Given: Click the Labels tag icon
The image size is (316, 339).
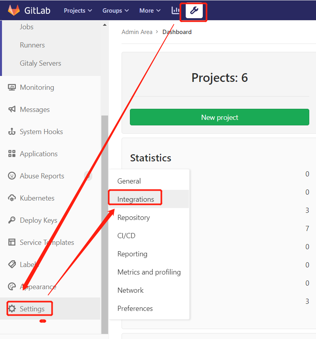Looking at the screenshot, I should (x=12, y=264).
